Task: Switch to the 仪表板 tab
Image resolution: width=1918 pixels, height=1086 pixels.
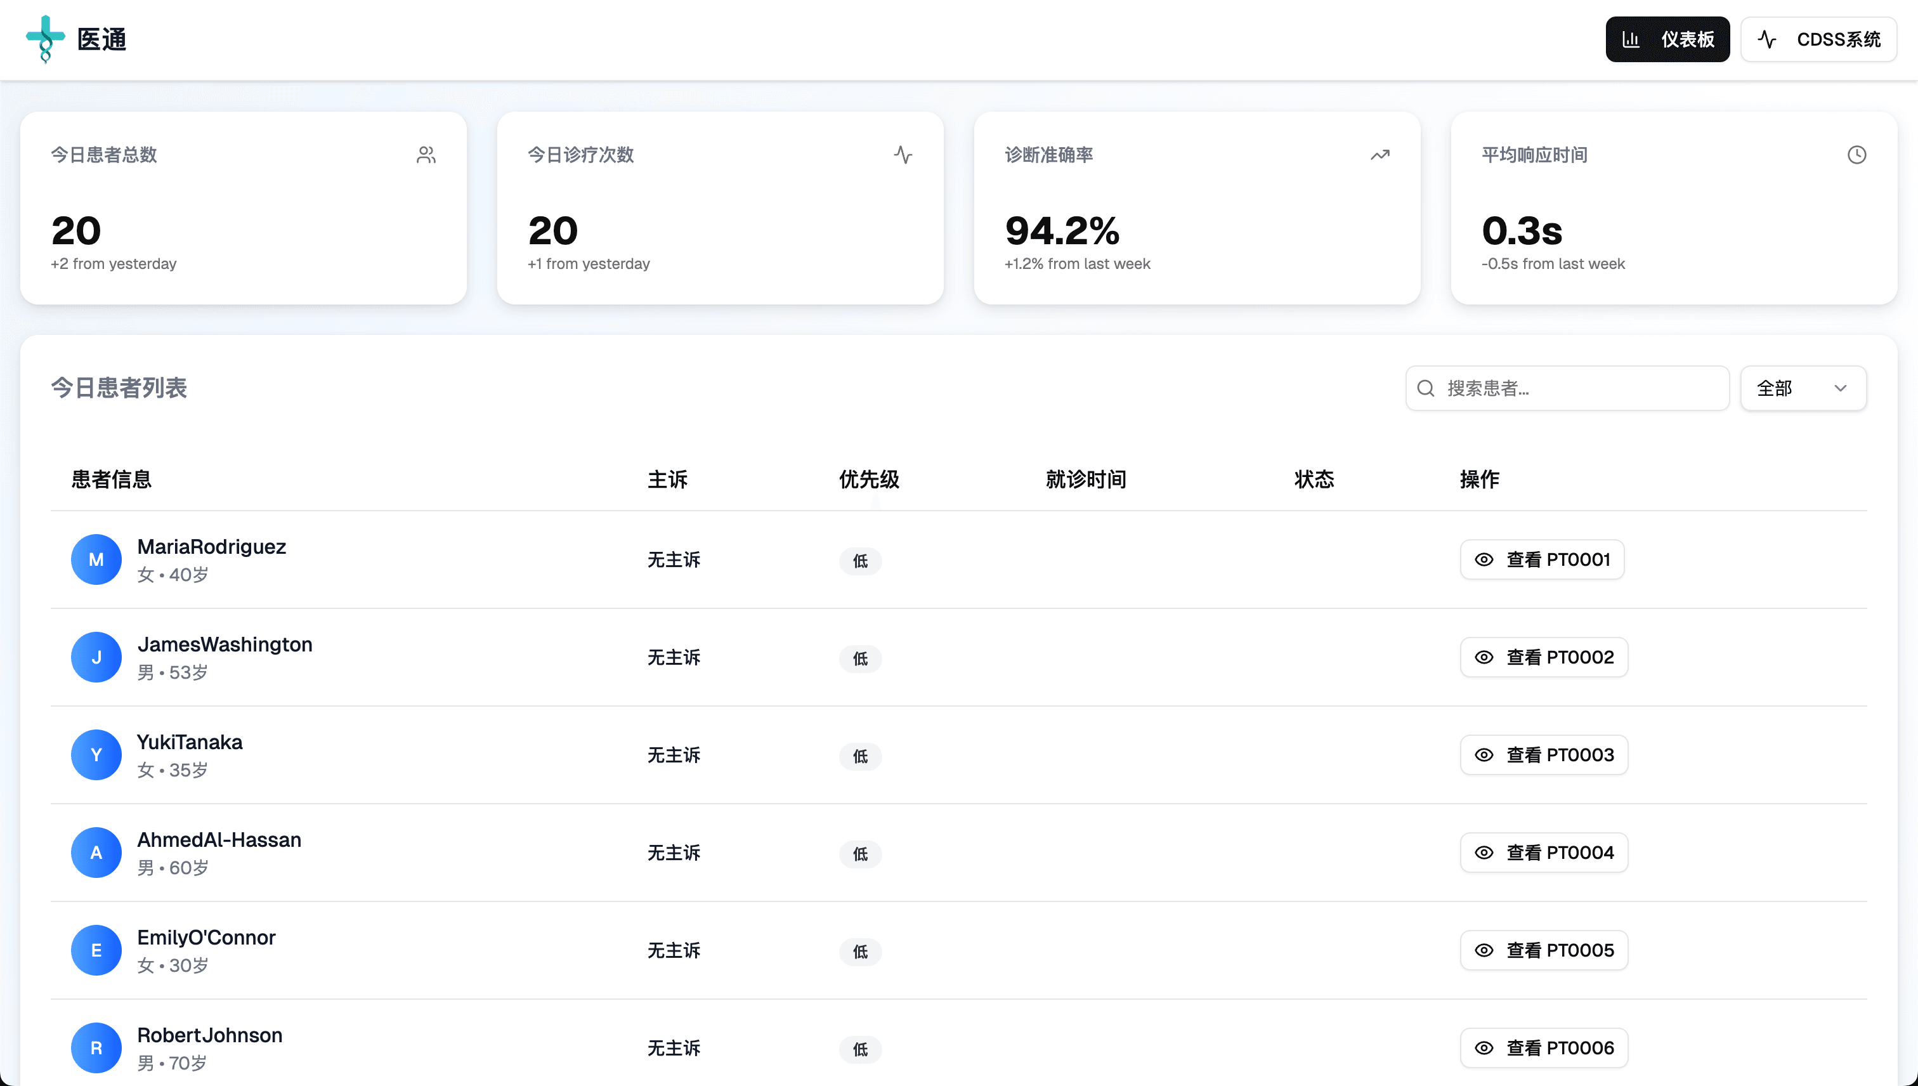Action: coord(1667,39)
